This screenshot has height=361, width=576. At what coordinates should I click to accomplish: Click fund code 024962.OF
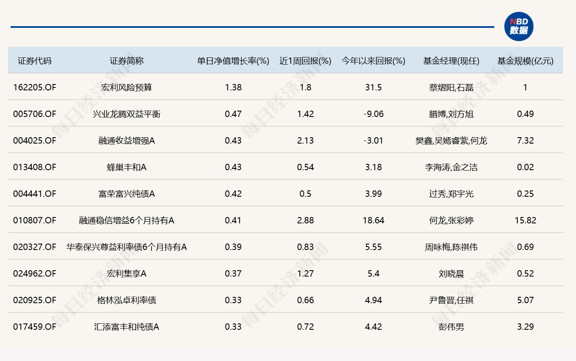(35, 274)
